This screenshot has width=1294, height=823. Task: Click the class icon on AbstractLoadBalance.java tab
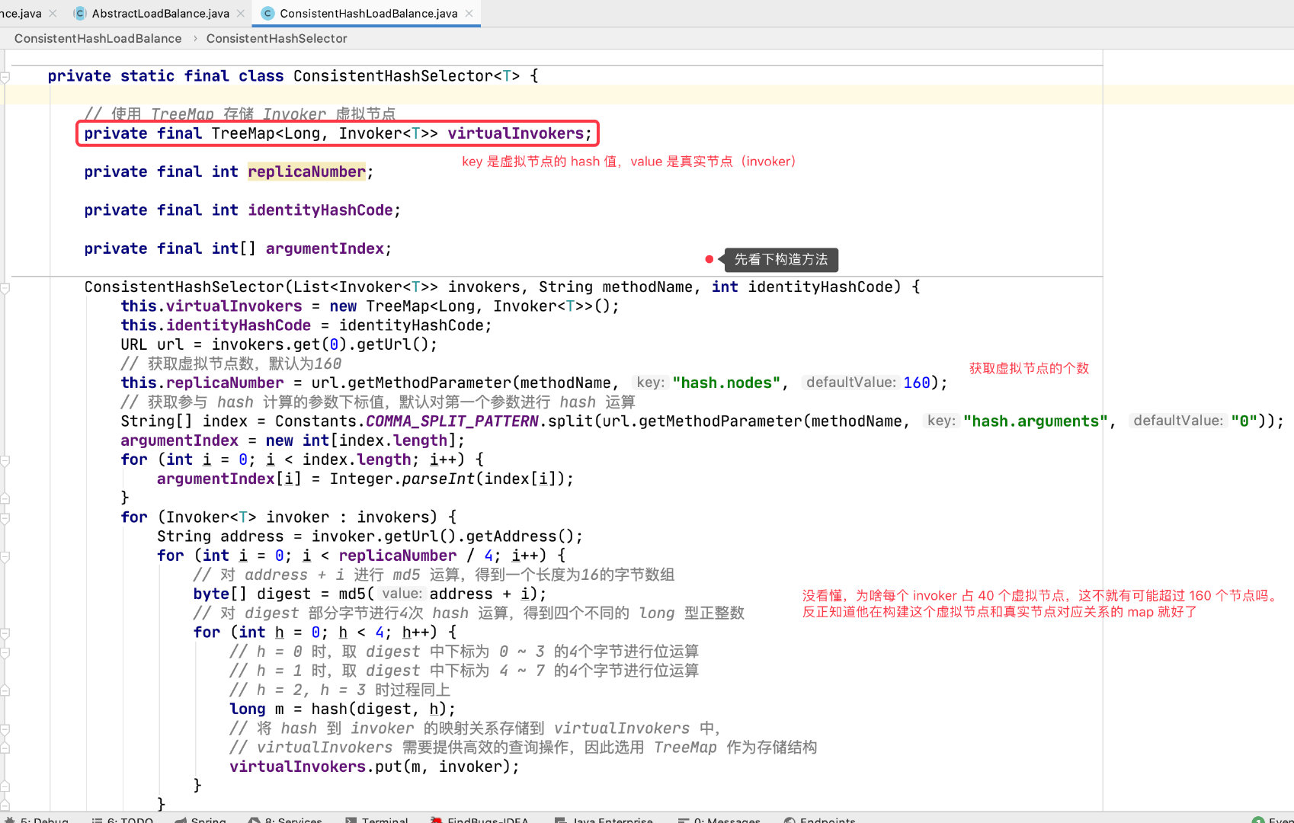[80, 14]
